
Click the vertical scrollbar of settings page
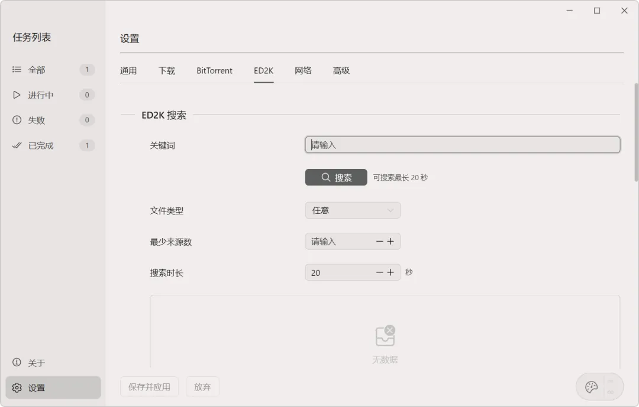(x=636, y=132)
